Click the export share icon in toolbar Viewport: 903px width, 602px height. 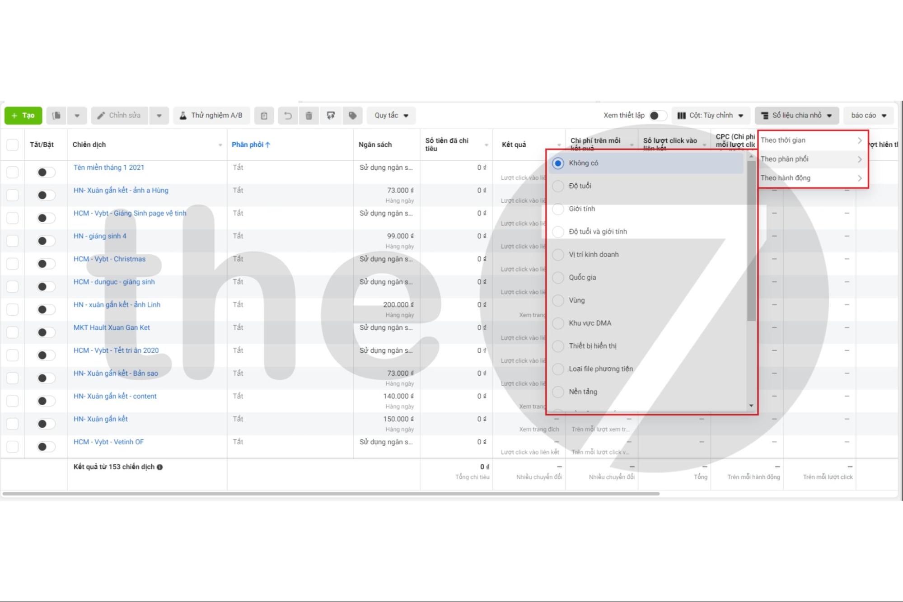pos(331,116)
